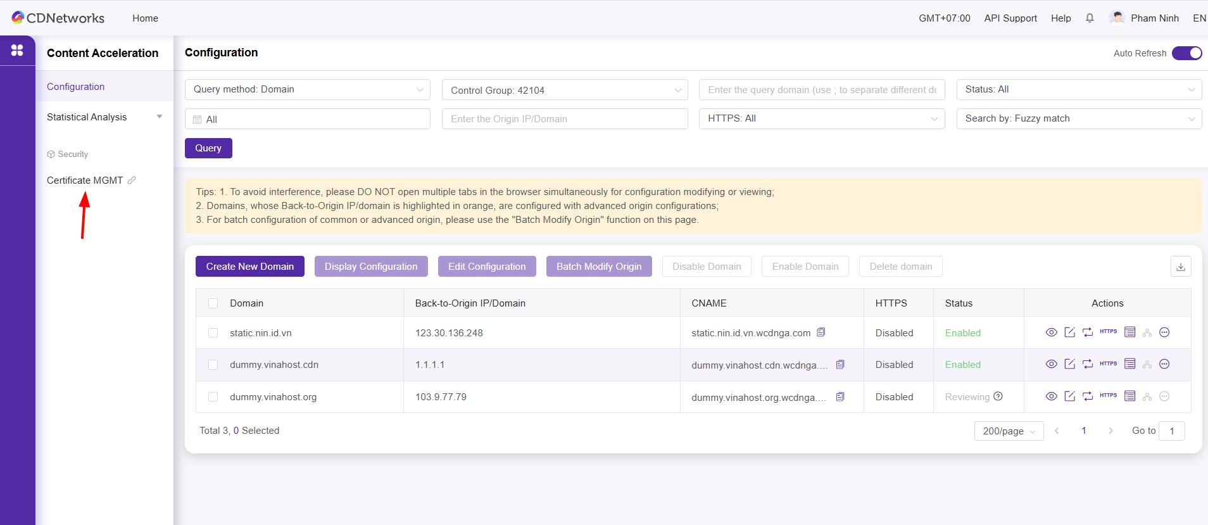Click the swap arrows icon for dummy.vinahost.cdn
Image resolution: width=1208 pixels, height=525 pixels.
tap(1088, 364)
